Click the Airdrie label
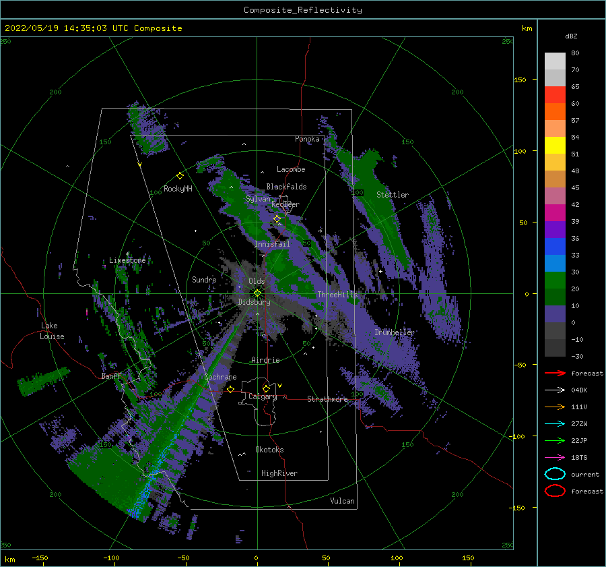This screenshot has height=567, width=606. pyautogui.click(x=265, y=360)
